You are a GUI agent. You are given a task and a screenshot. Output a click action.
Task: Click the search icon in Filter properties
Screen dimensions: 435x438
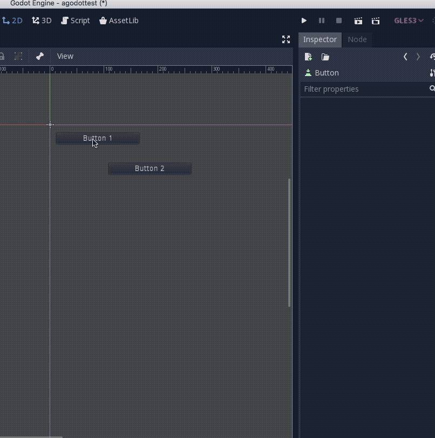point(431,89)
